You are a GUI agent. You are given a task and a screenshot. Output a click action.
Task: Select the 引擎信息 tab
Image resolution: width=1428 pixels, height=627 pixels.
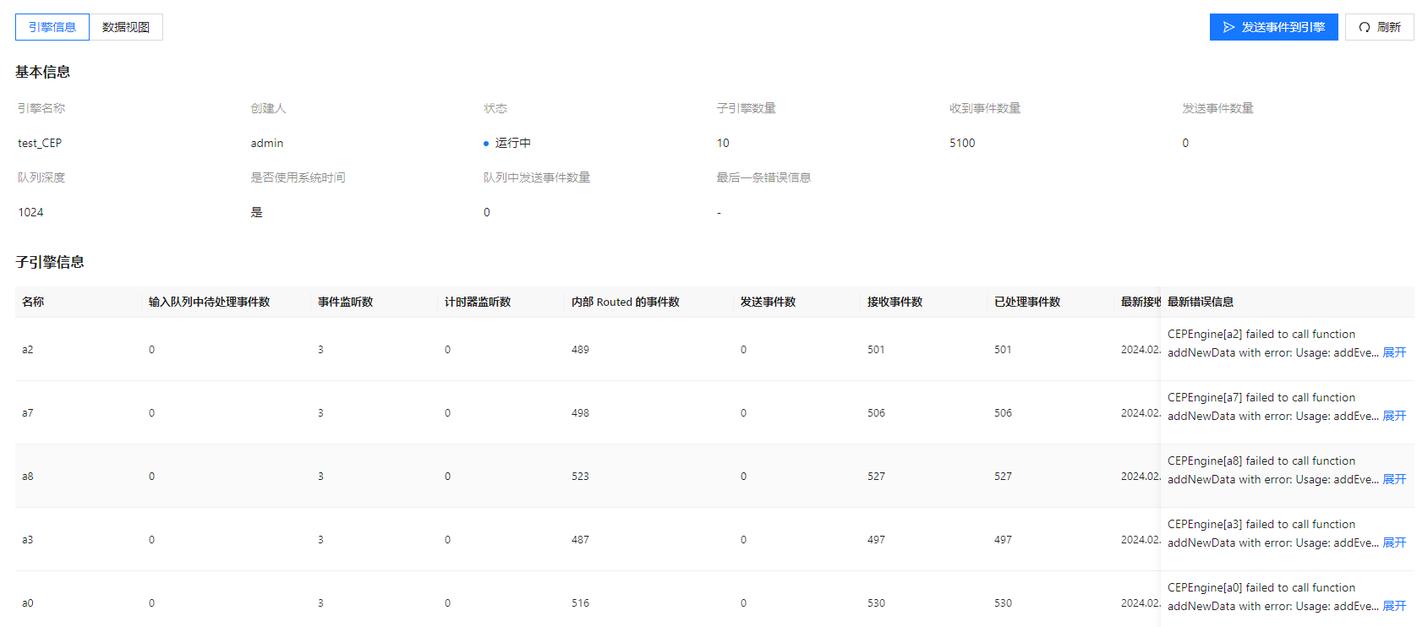52,27
